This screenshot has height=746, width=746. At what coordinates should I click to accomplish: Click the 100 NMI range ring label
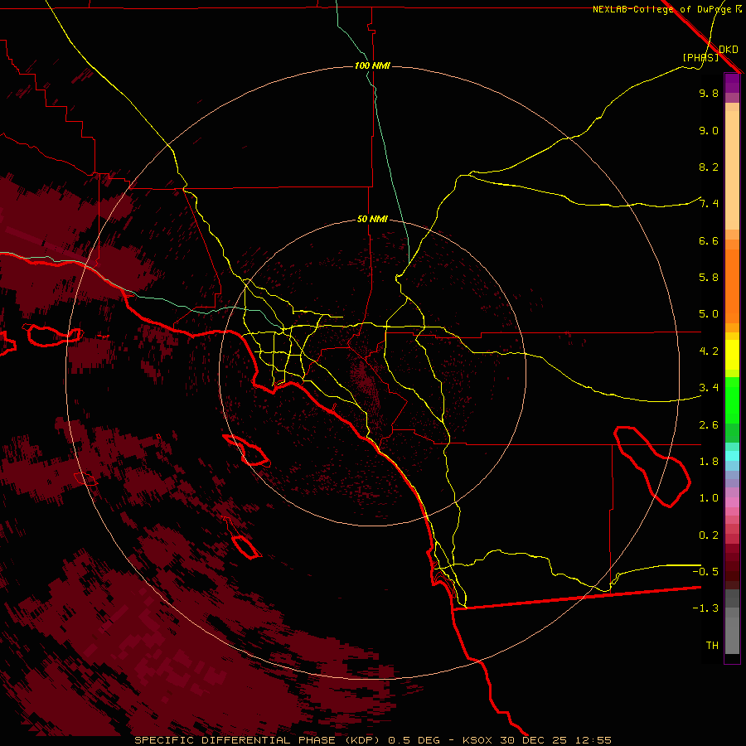372,65
